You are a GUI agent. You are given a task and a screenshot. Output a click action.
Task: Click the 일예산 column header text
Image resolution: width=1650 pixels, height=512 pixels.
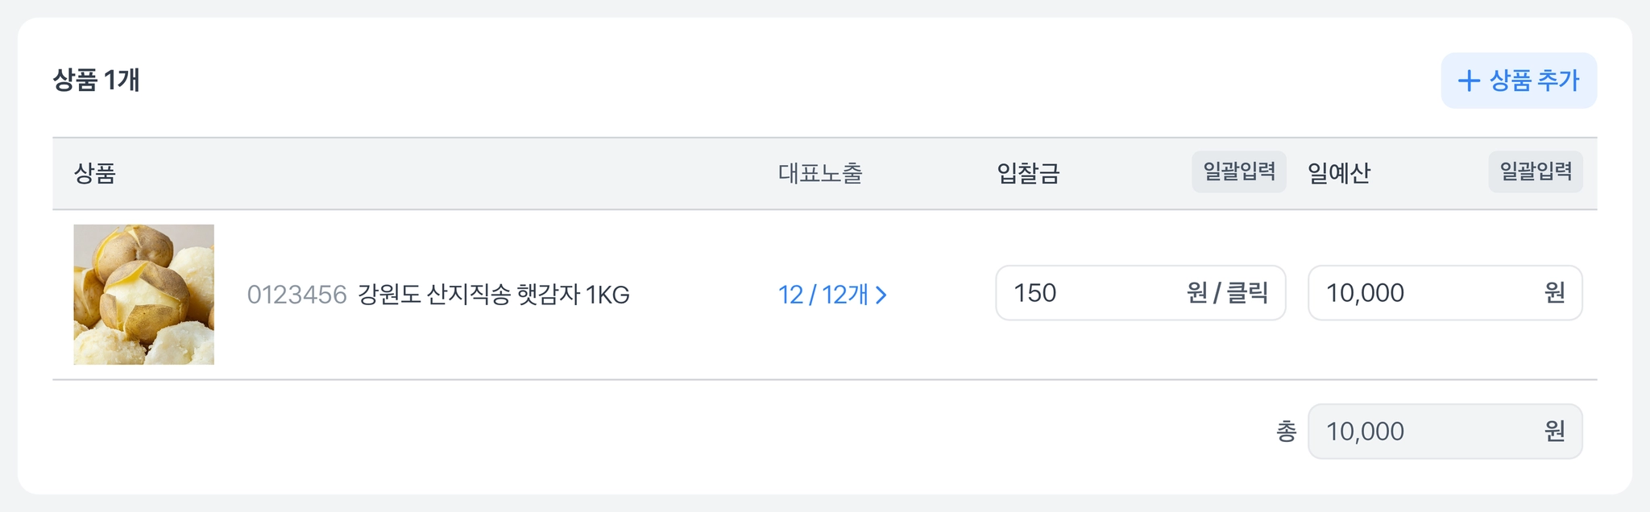(x=1338, y=173)
